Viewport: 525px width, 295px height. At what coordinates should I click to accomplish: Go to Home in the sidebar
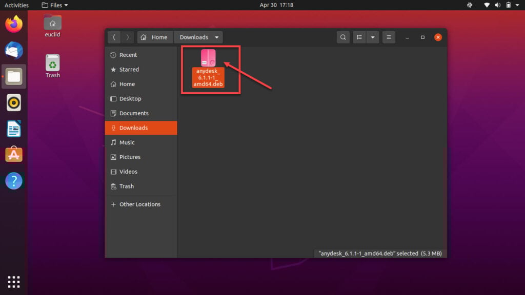coord(141,84)
